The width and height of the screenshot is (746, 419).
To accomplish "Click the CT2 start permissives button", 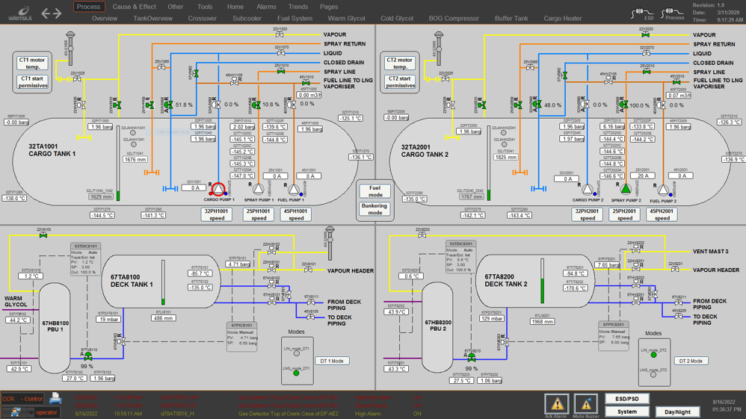I will (x=400, y=82).
